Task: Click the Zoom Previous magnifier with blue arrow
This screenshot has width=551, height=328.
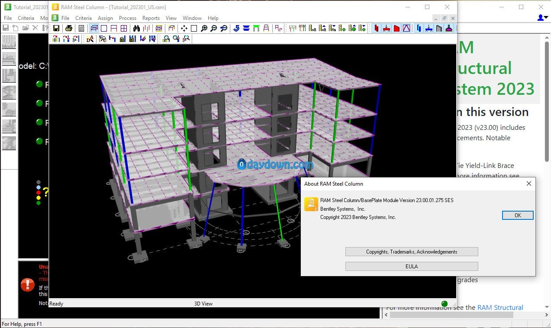Action: (224, 28)
